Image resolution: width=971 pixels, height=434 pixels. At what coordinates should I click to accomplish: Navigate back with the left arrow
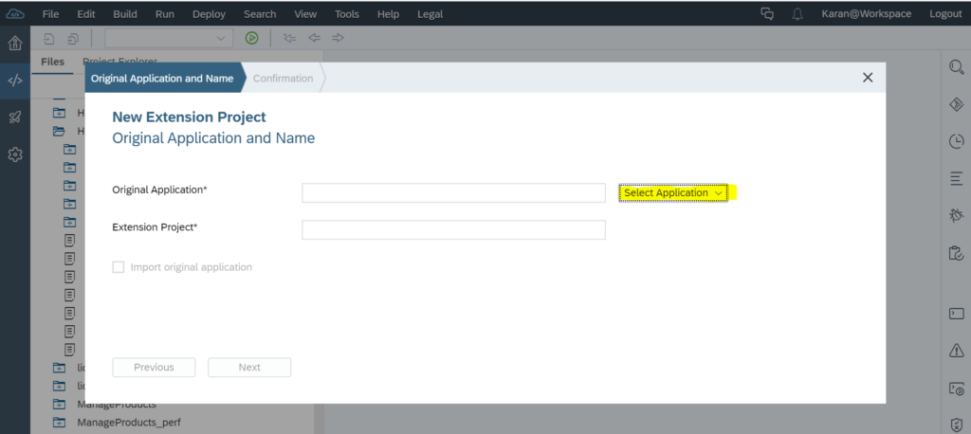pyautogui.click(x=315, y=39)
